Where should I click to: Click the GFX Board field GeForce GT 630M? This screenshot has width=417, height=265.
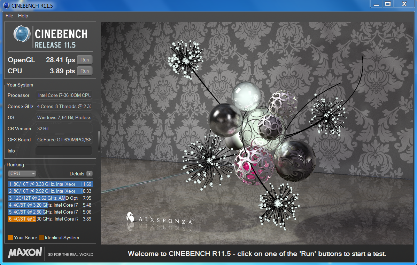[x=64, y=140]
